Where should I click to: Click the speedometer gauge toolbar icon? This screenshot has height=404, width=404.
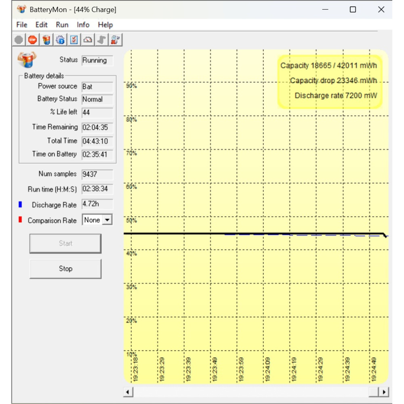[88, 40]
